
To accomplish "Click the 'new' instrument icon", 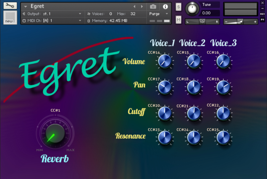I will [10, 18].
